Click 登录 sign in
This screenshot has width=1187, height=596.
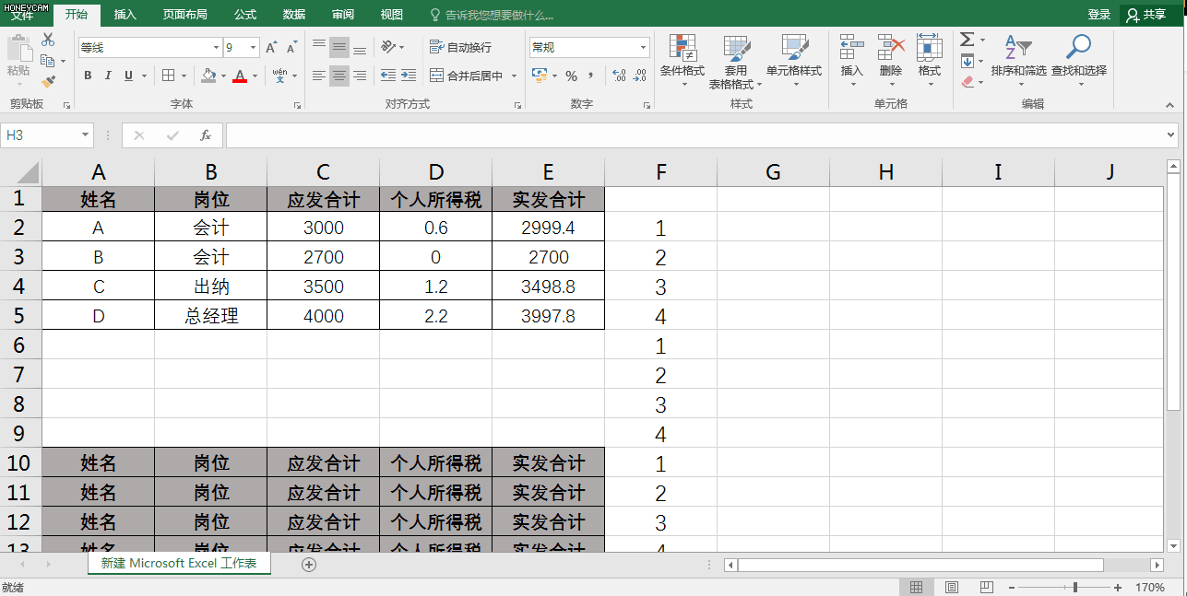(1099, 15)
